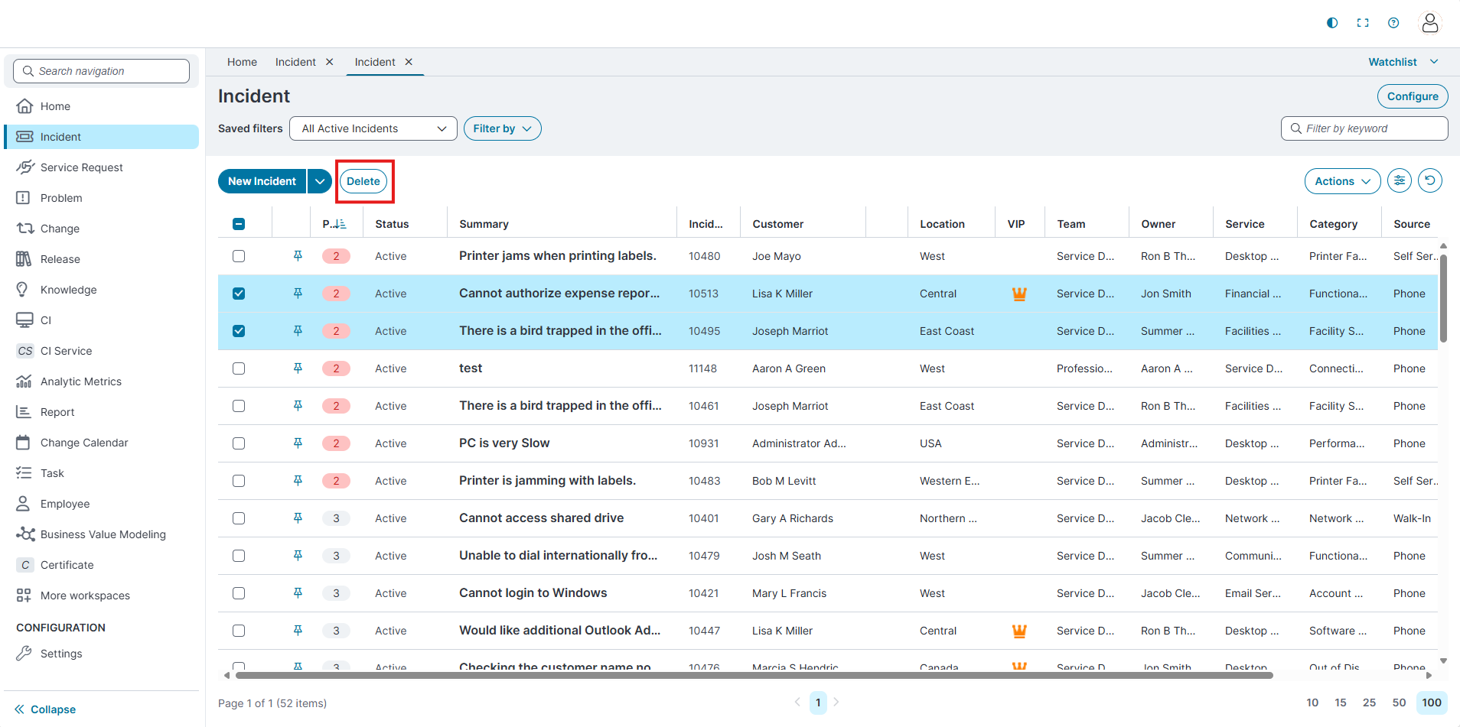Select the checkbox for test incident
The image size is (1460, 727).
(x=239, y=368)
